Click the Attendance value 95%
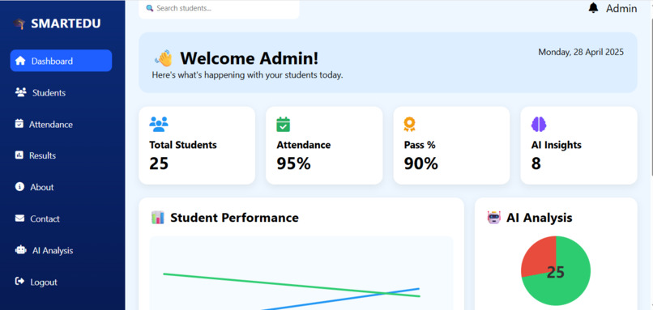653x310 pixels. 293,163
